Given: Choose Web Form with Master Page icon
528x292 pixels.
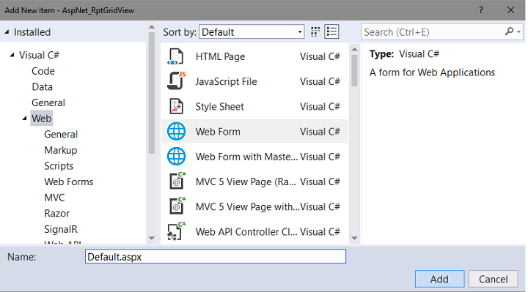Looking at the screenshot, I should (176, 157).
